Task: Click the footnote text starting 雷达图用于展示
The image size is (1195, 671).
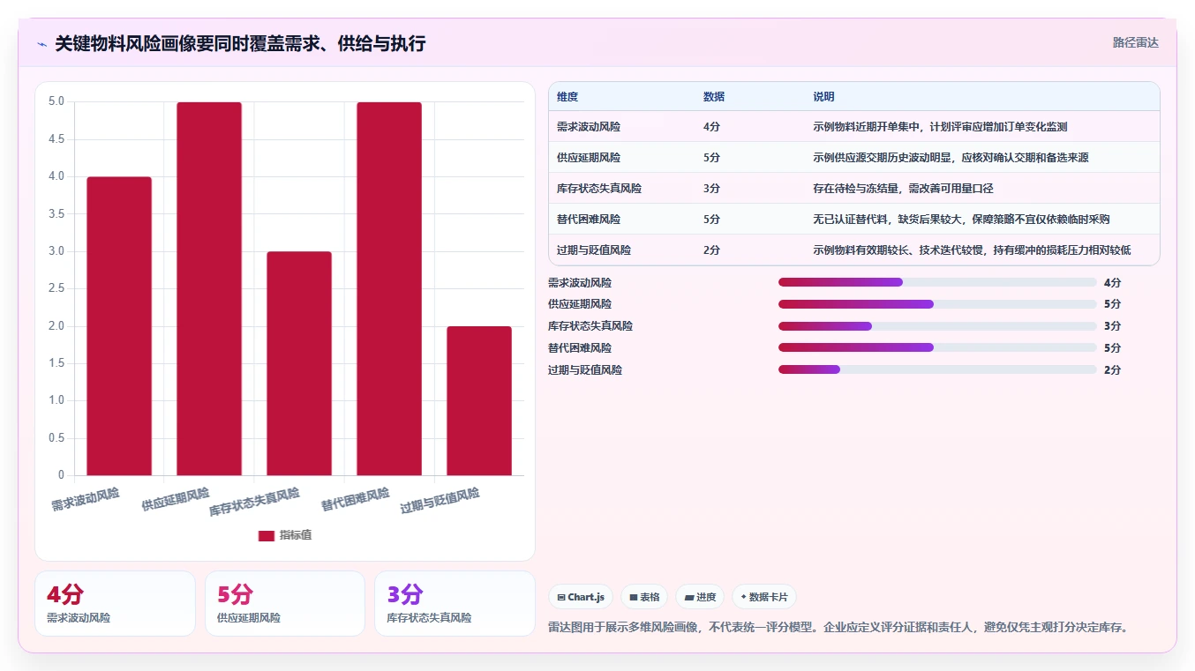Action: pyautogui.click(x=838, y=628)
